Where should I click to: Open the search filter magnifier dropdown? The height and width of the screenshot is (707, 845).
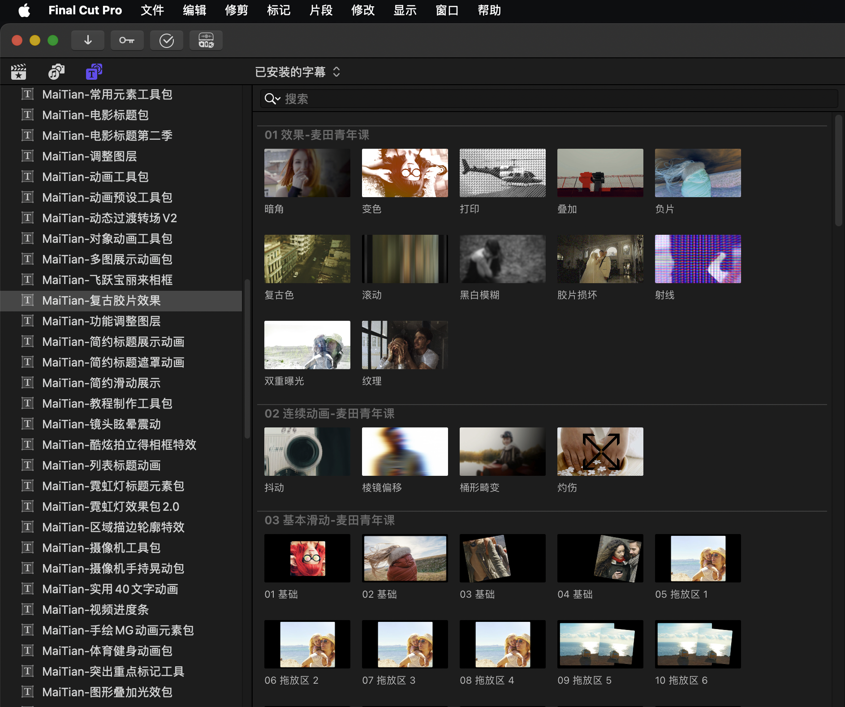click(x=272, y=99)
